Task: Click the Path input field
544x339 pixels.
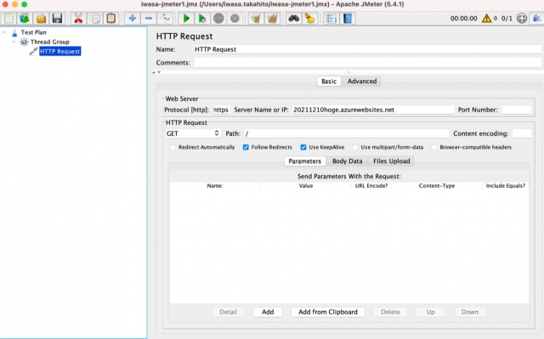Action: [x=346, y=133]
